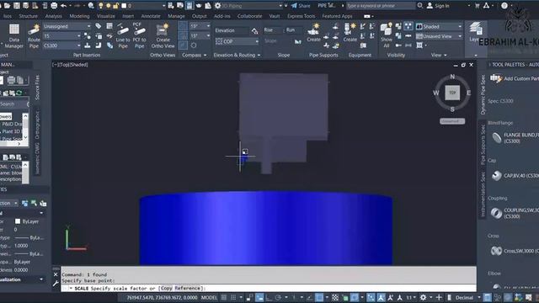Click the Line to Pipe tool

[123, 35]
